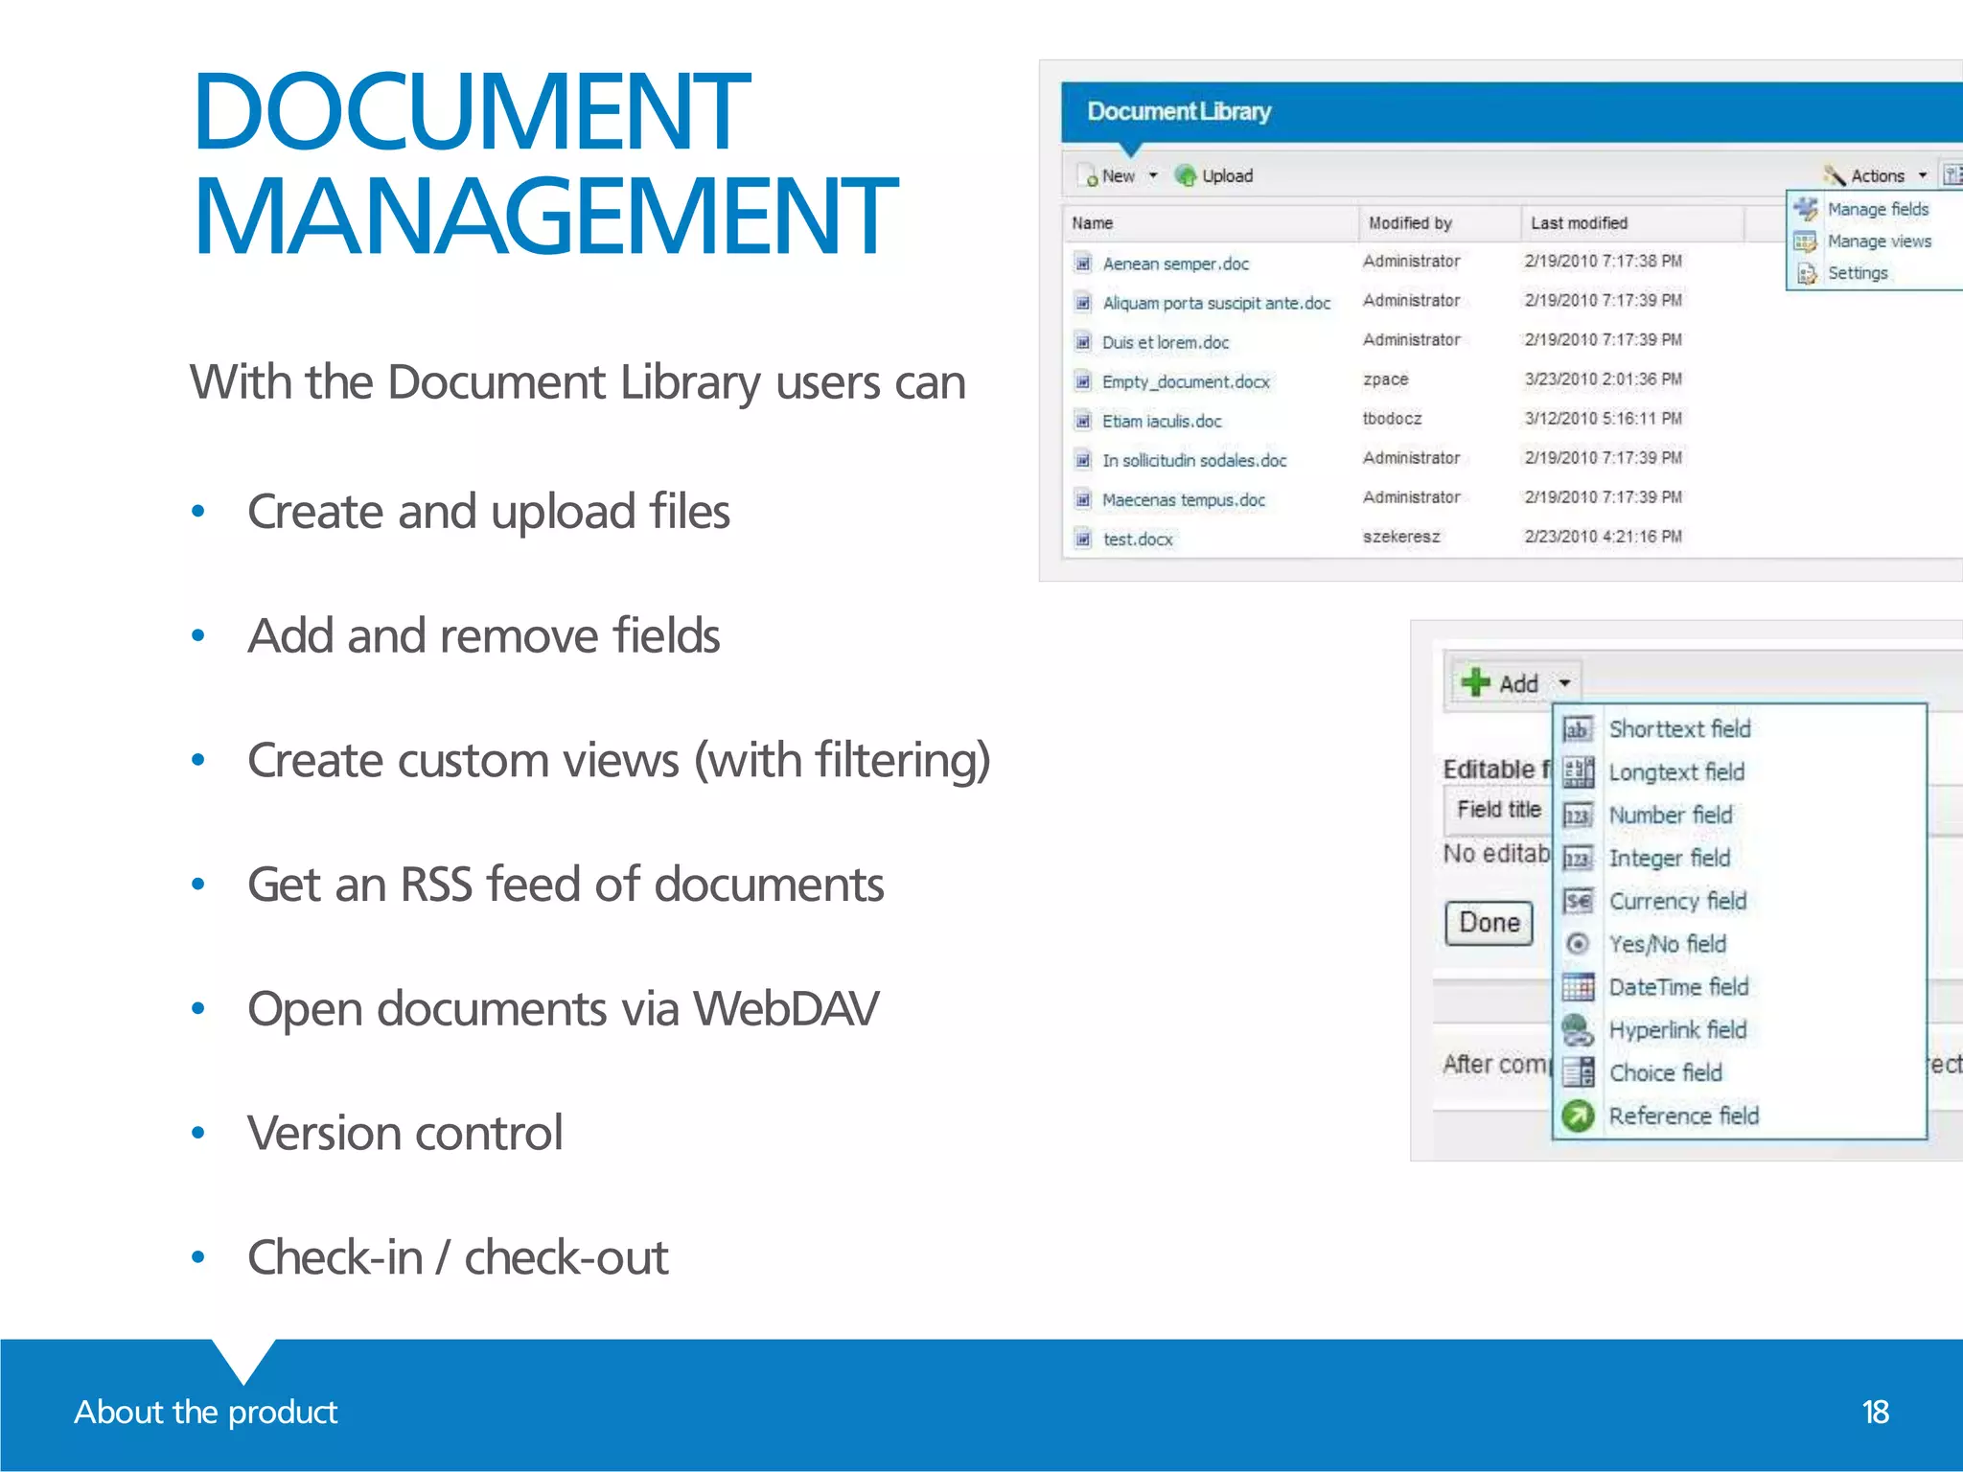The image size is (1963, 1472).
Task: Click the Manage views icon
Action: coord(1806,241)
